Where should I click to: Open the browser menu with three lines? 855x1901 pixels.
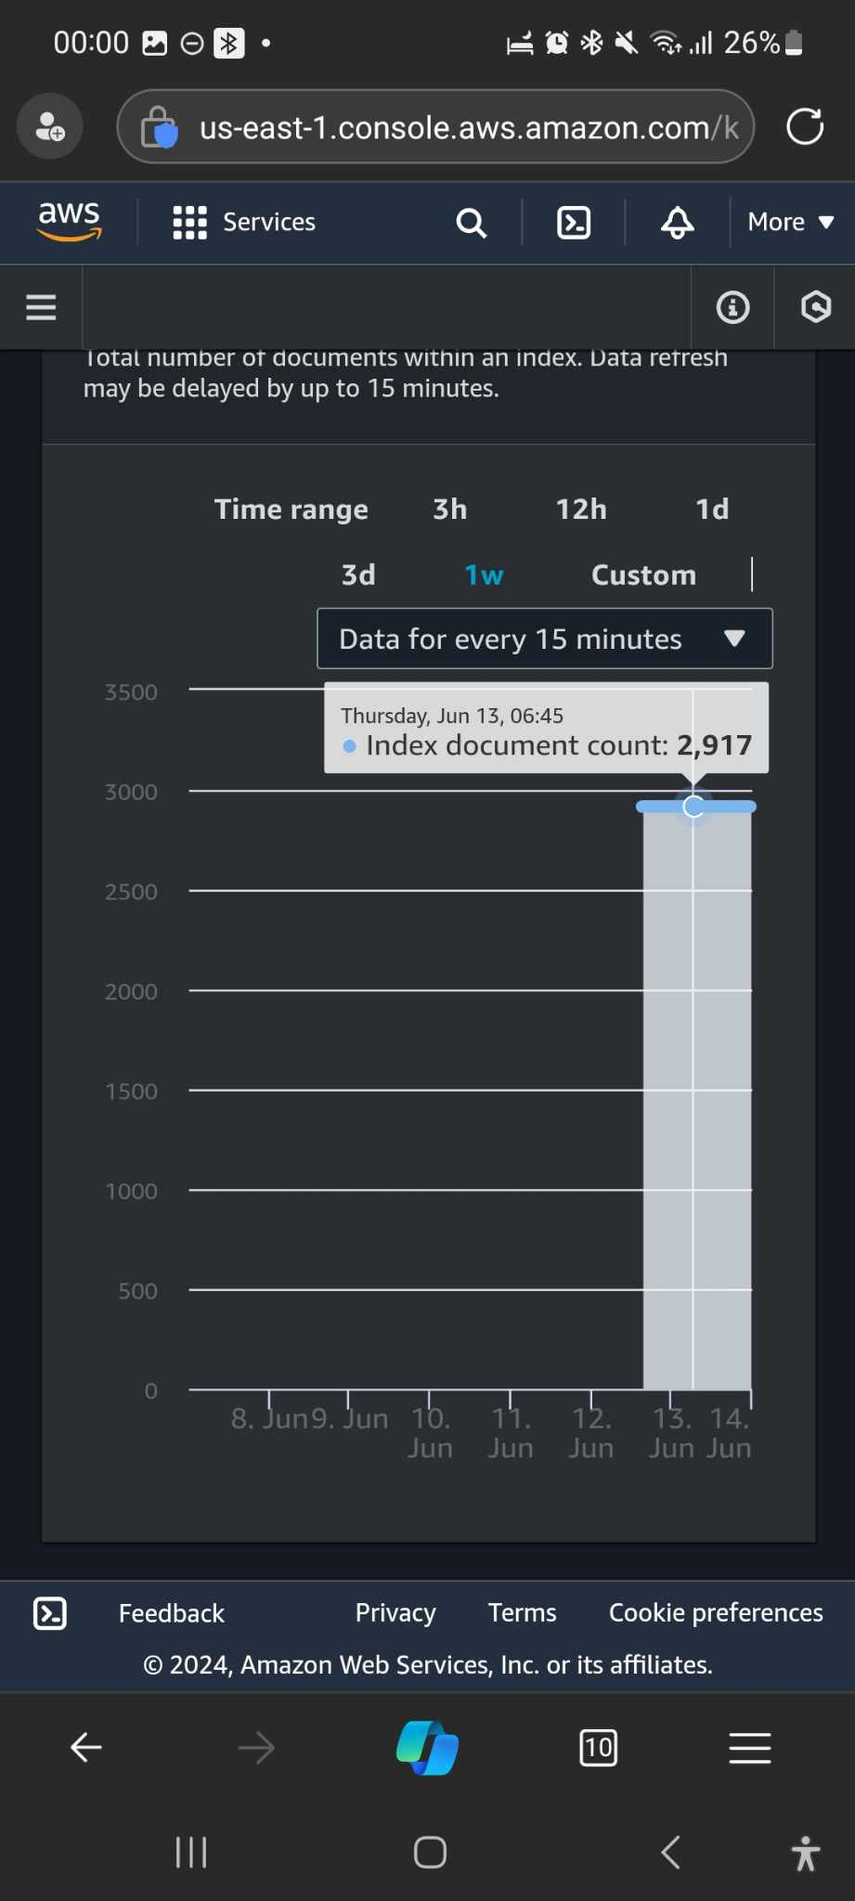click(750, 1748)
